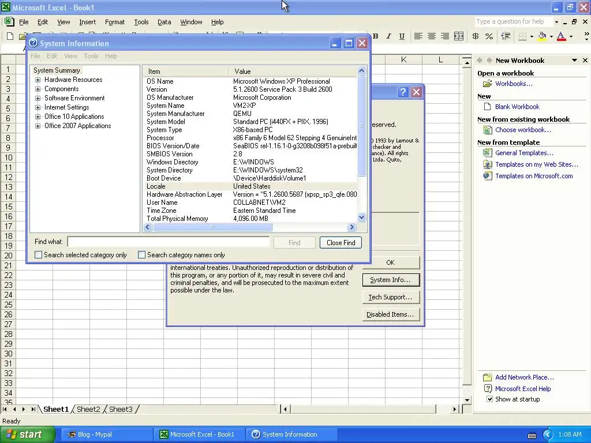Expand Office 10 Applications node

[38, 117]
